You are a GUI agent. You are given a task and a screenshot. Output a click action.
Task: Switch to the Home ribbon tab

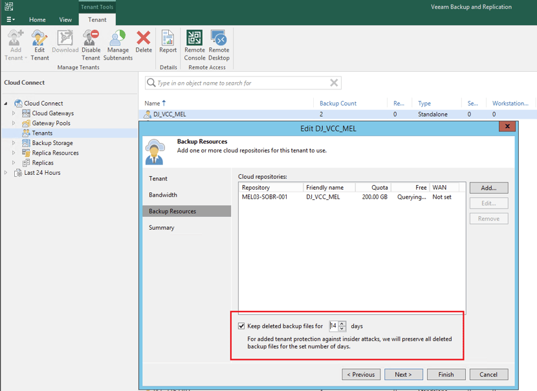[x=38, y=19]
